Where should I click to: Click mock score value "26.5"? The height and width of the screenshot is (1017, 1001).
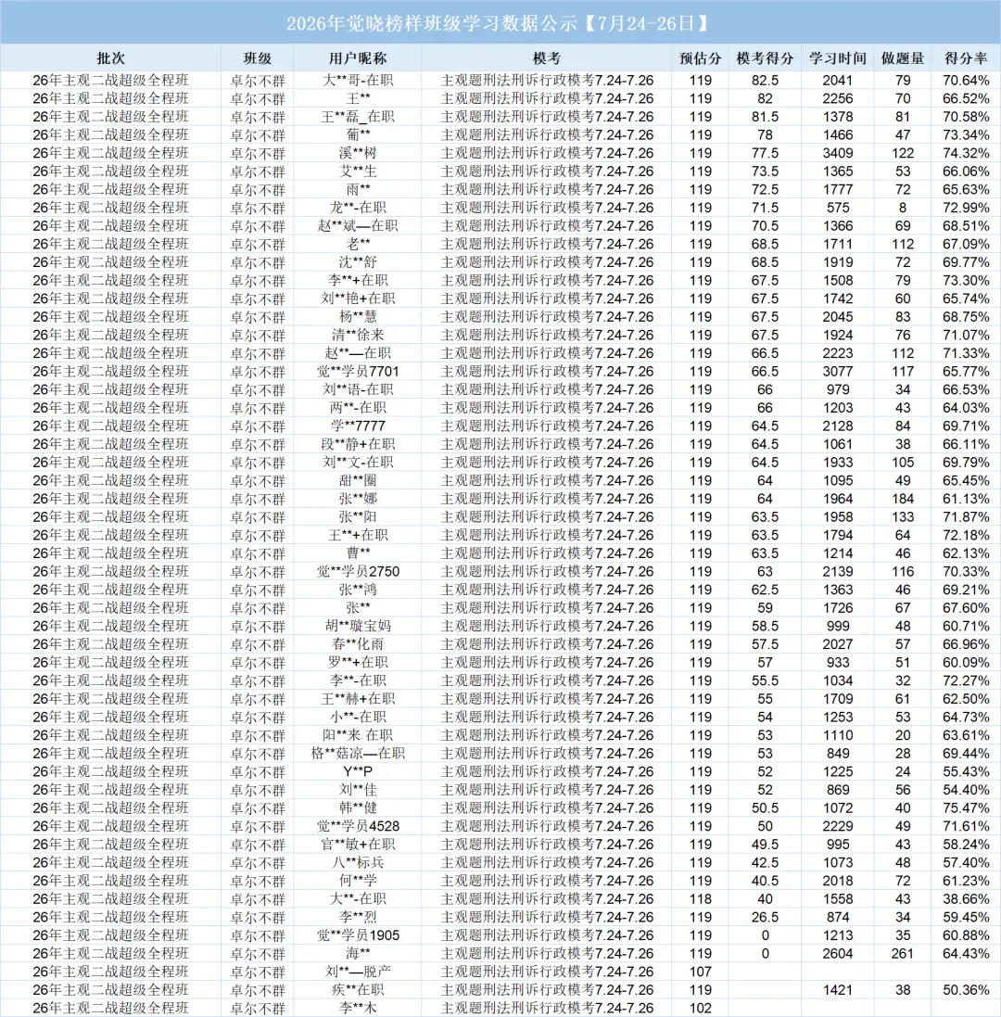pos(765,917)
